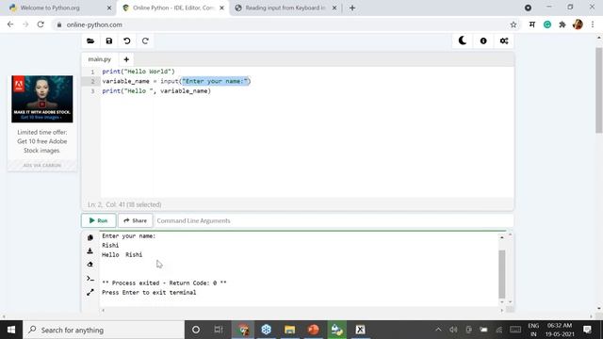Click the Ln 2, Col 41 status text
Image resolution: width=603 pixels, height=339 pixels.
[x=124, y=204]
